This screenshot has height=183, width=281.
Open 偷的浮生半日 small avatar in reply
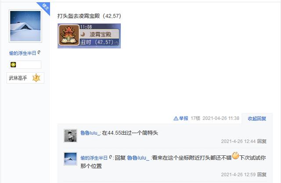coord(70,159)
